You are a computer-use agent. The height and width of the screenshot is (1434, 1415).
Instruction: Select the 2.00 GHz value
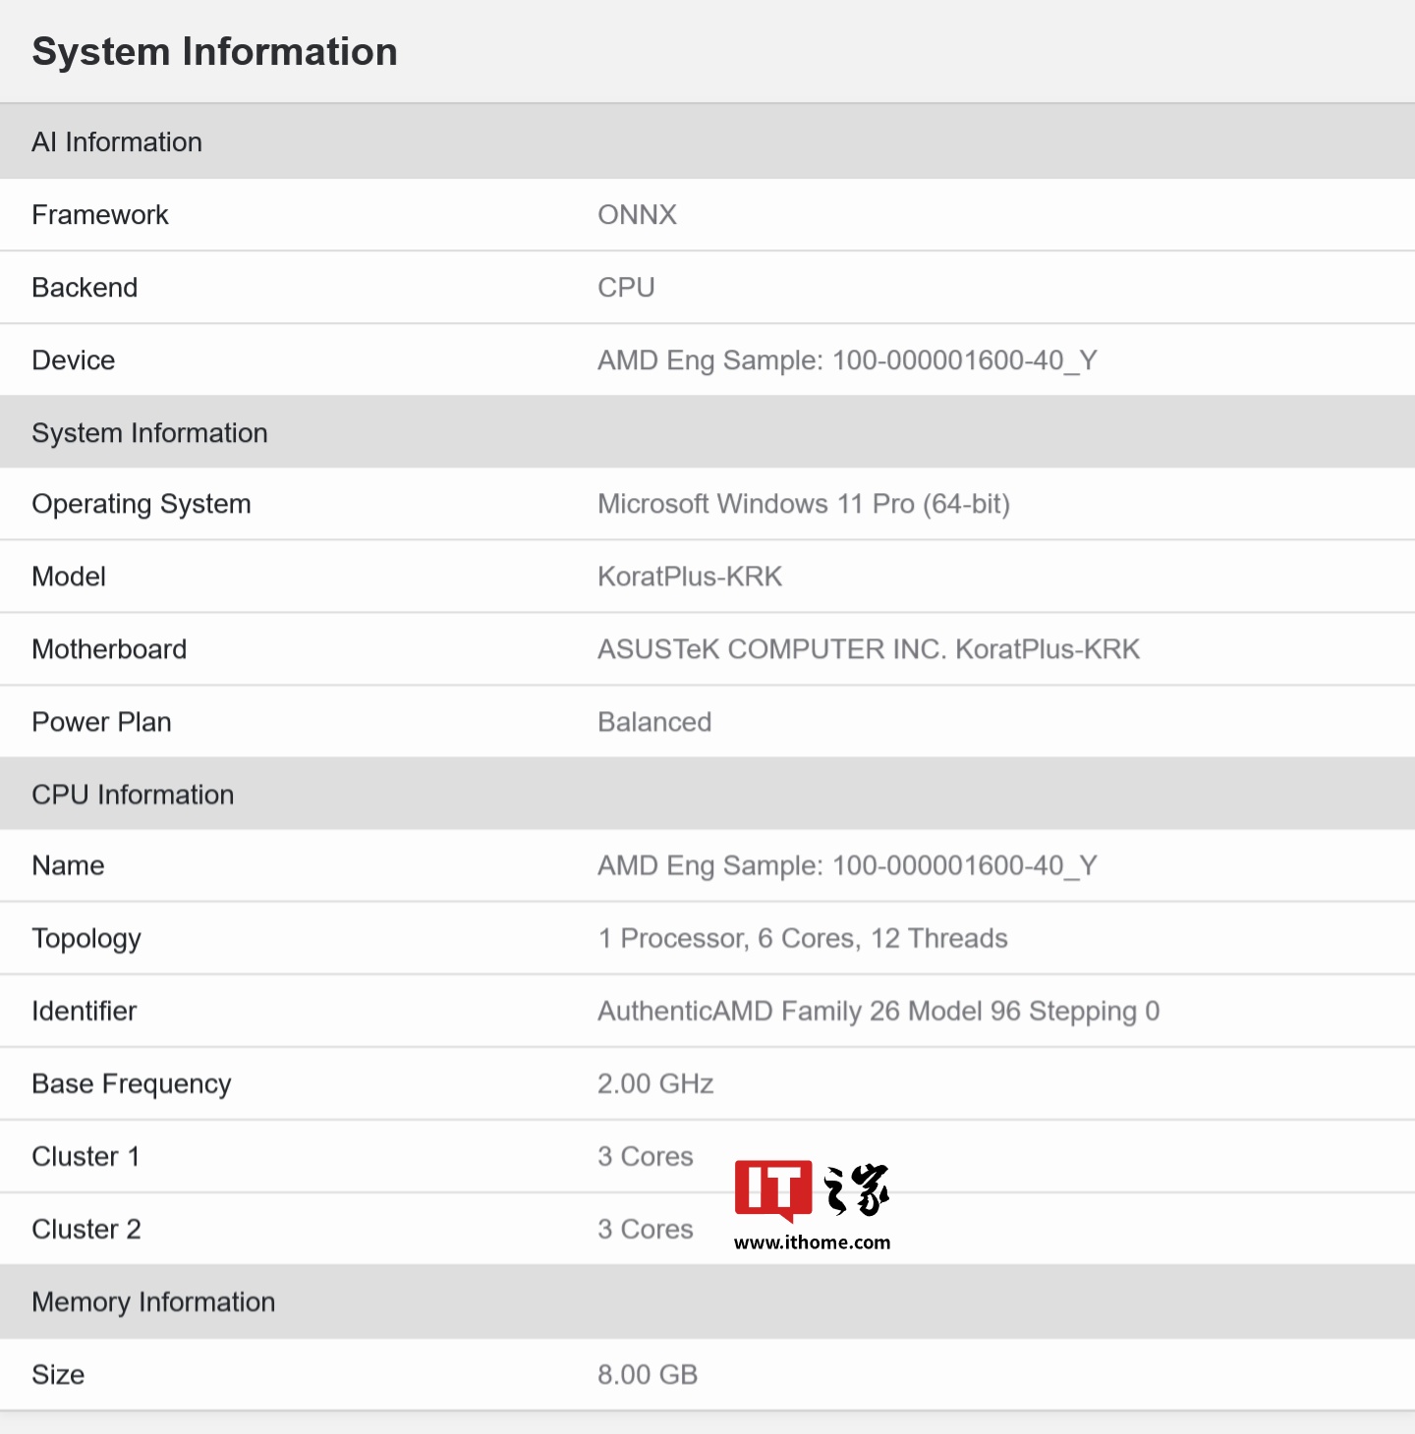pyautogui.click(x=655, y=1083)
